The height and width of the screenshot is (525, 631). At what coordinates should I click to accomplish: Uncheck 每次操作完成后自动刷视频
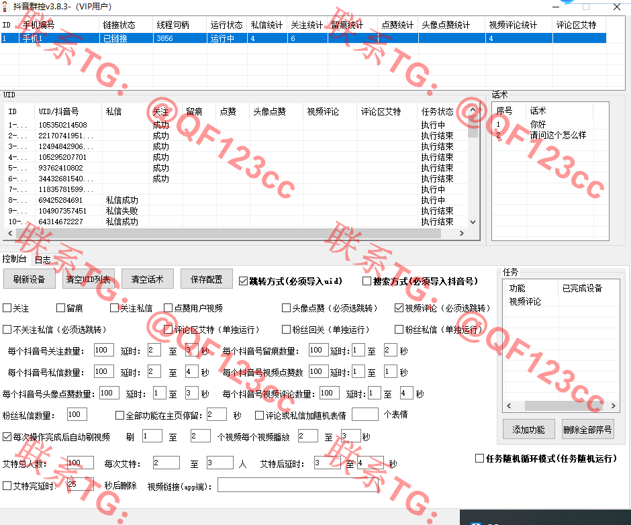click(7, 437)
